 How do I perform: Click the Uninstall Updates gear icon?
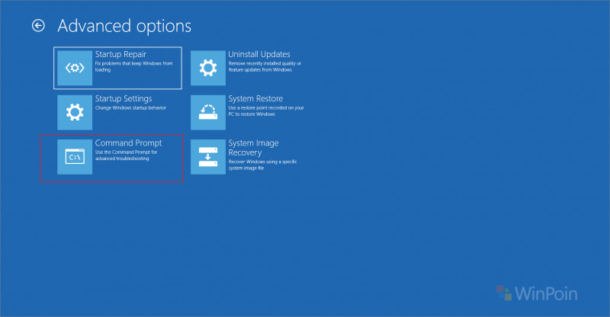(208, 68)
